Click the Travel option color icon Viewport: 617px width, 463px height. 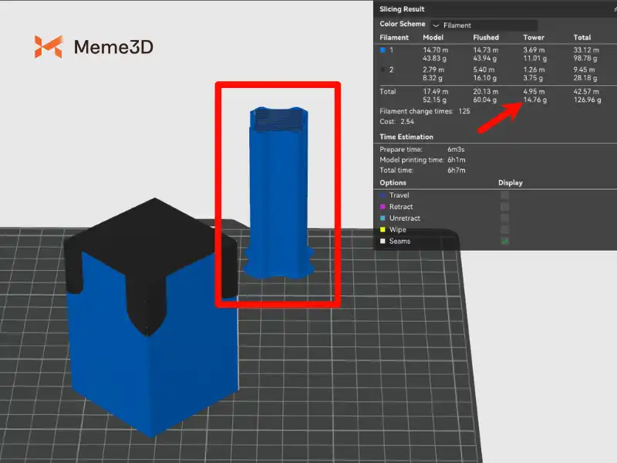[x=383, y=195]
